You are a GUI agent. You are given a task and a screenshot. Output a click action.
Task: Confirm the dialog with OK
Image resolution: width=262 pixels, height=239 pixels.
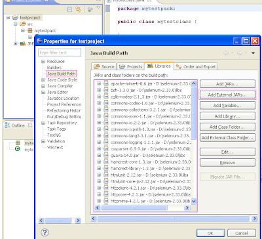tap(210, 233)
